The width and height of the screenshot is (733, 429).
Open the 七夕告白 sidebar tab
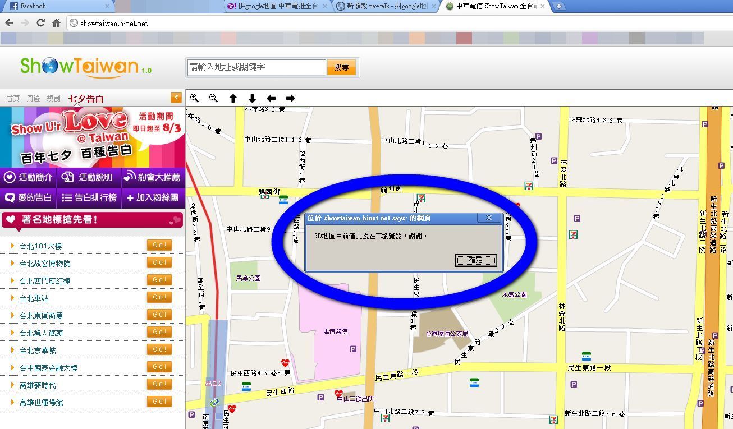point(86,99)
